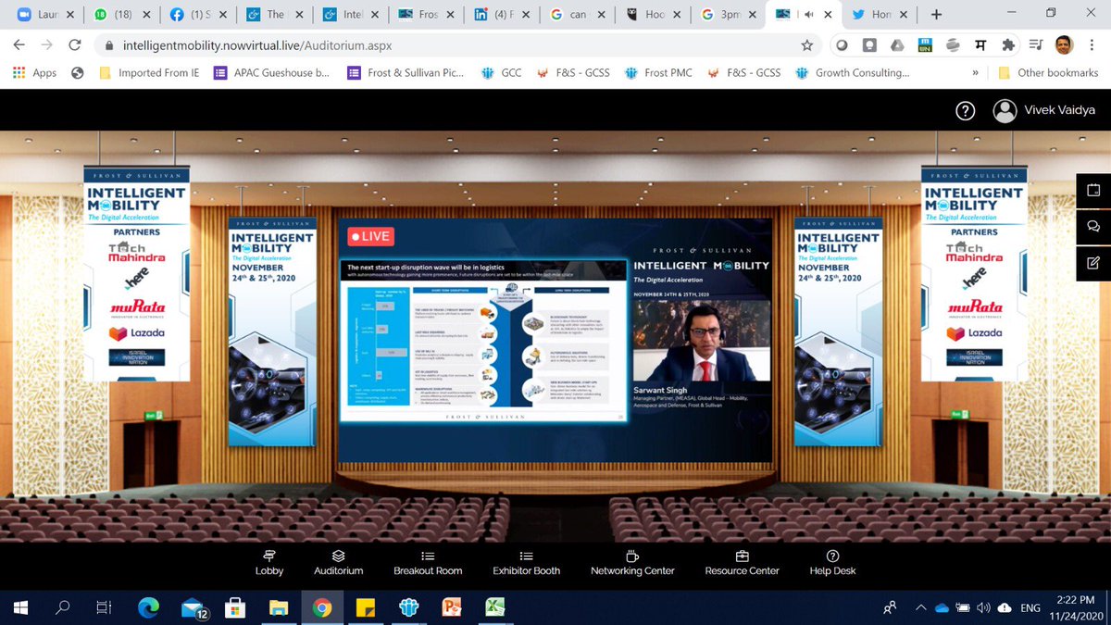1111x625 pixels.
Task: Open the Help Desk
Action: point(832,563)
